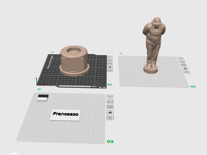Viewport: 207px width, 155px height.
Task: Remove plate 03 with its X icon
Action: click(110, 97)
